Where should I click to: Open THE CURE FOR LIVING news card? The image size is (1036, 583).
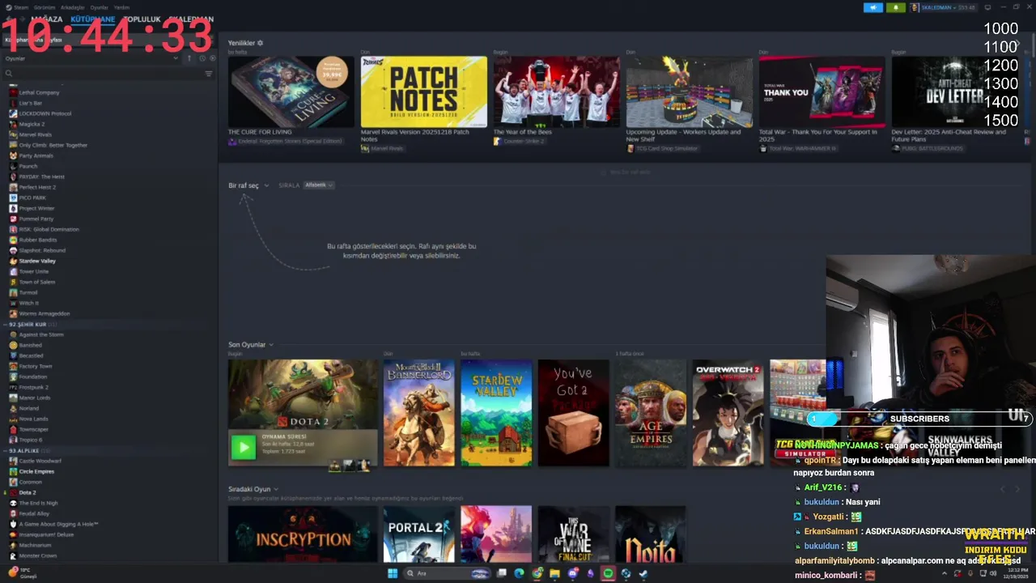click(291, 91)
